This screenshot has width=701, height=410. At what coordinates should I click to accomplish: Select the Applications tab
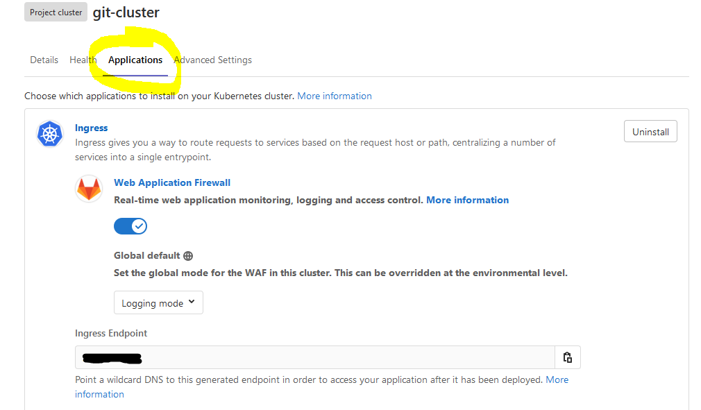click(135, 60)
